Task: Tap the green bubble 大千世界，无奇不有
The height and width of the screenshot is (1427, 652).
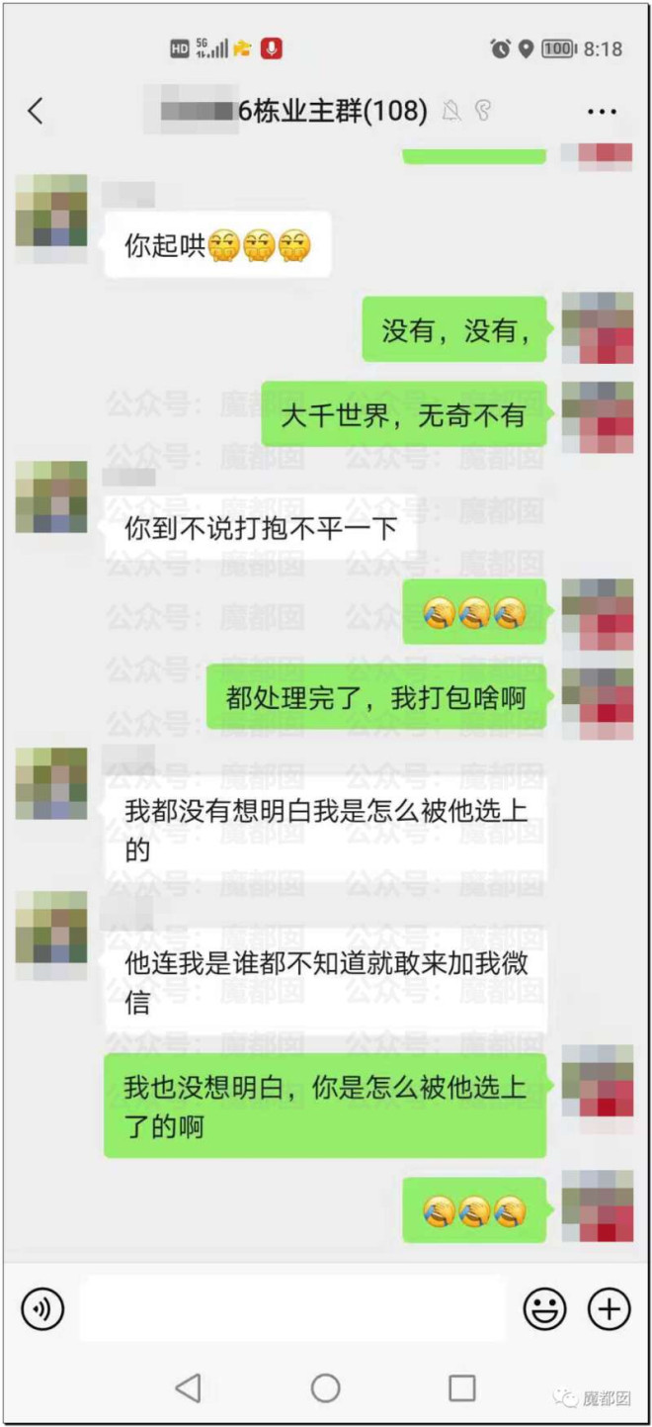Action: pos(404,414)
